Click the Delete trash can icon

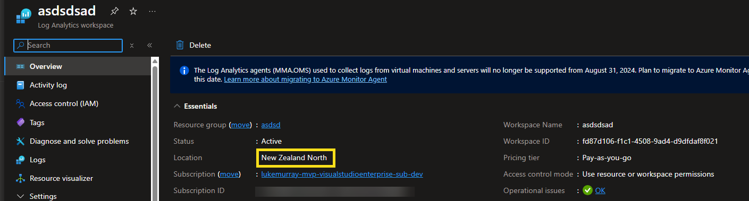[x=180, y=45]
